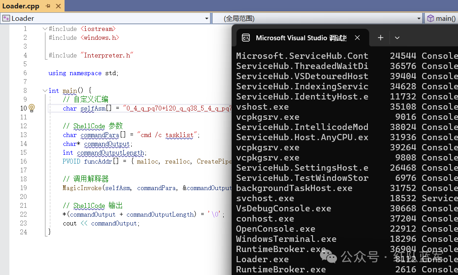Screen dimensions: 458x275
Task: Click the comment '// 调用解释器'
Action: click(85, 179)
